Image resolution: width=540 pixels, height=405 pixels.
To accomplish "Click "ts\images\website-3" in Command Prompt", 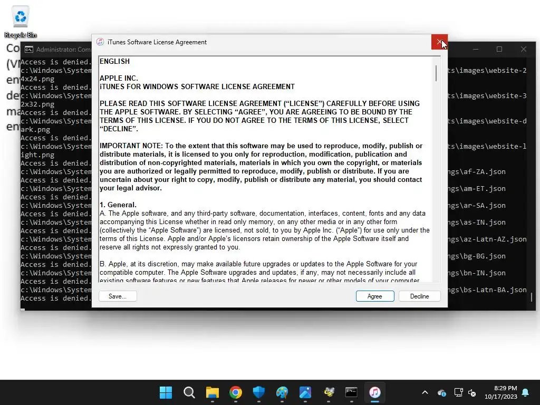I will coord(487,96).
